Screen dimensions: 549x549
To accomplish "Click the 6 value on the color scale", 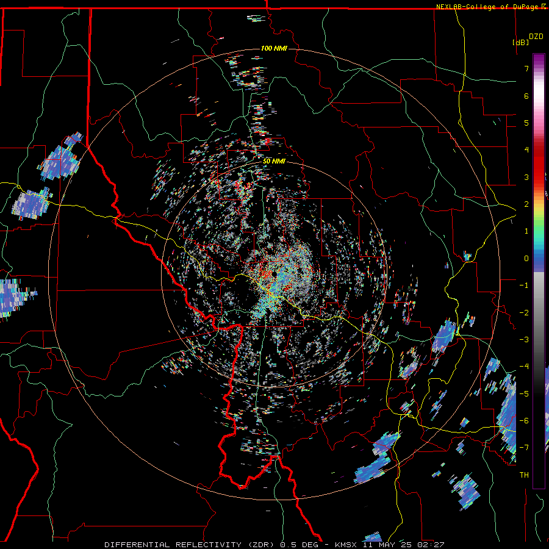I will tap(526, 96).
